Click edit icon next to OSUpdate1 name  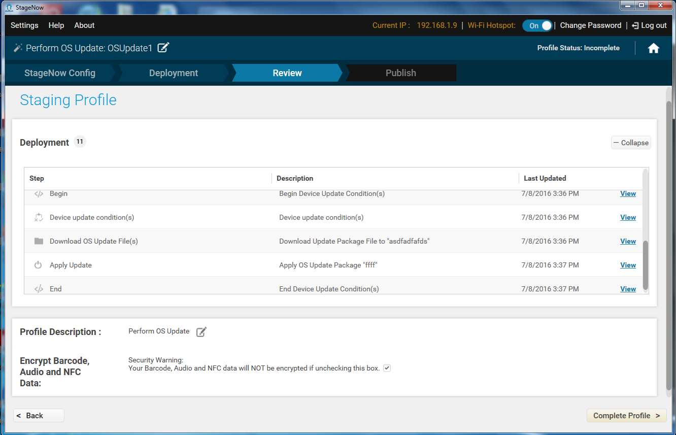(163, 48)
